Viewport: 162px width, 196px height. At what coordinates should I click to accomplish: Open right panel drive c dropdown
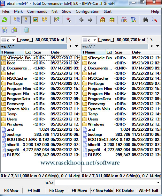point(89,40)
